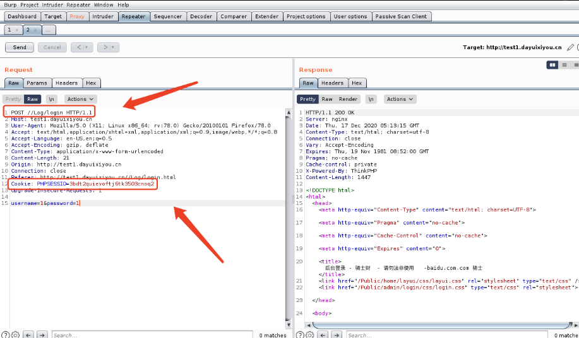Switch to the Target tab
Screen dimensions: 579x338
(x=53, y=16)
